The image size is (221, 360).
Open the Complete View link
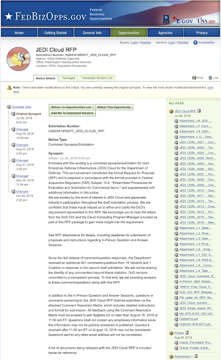(x=21, y=107)
